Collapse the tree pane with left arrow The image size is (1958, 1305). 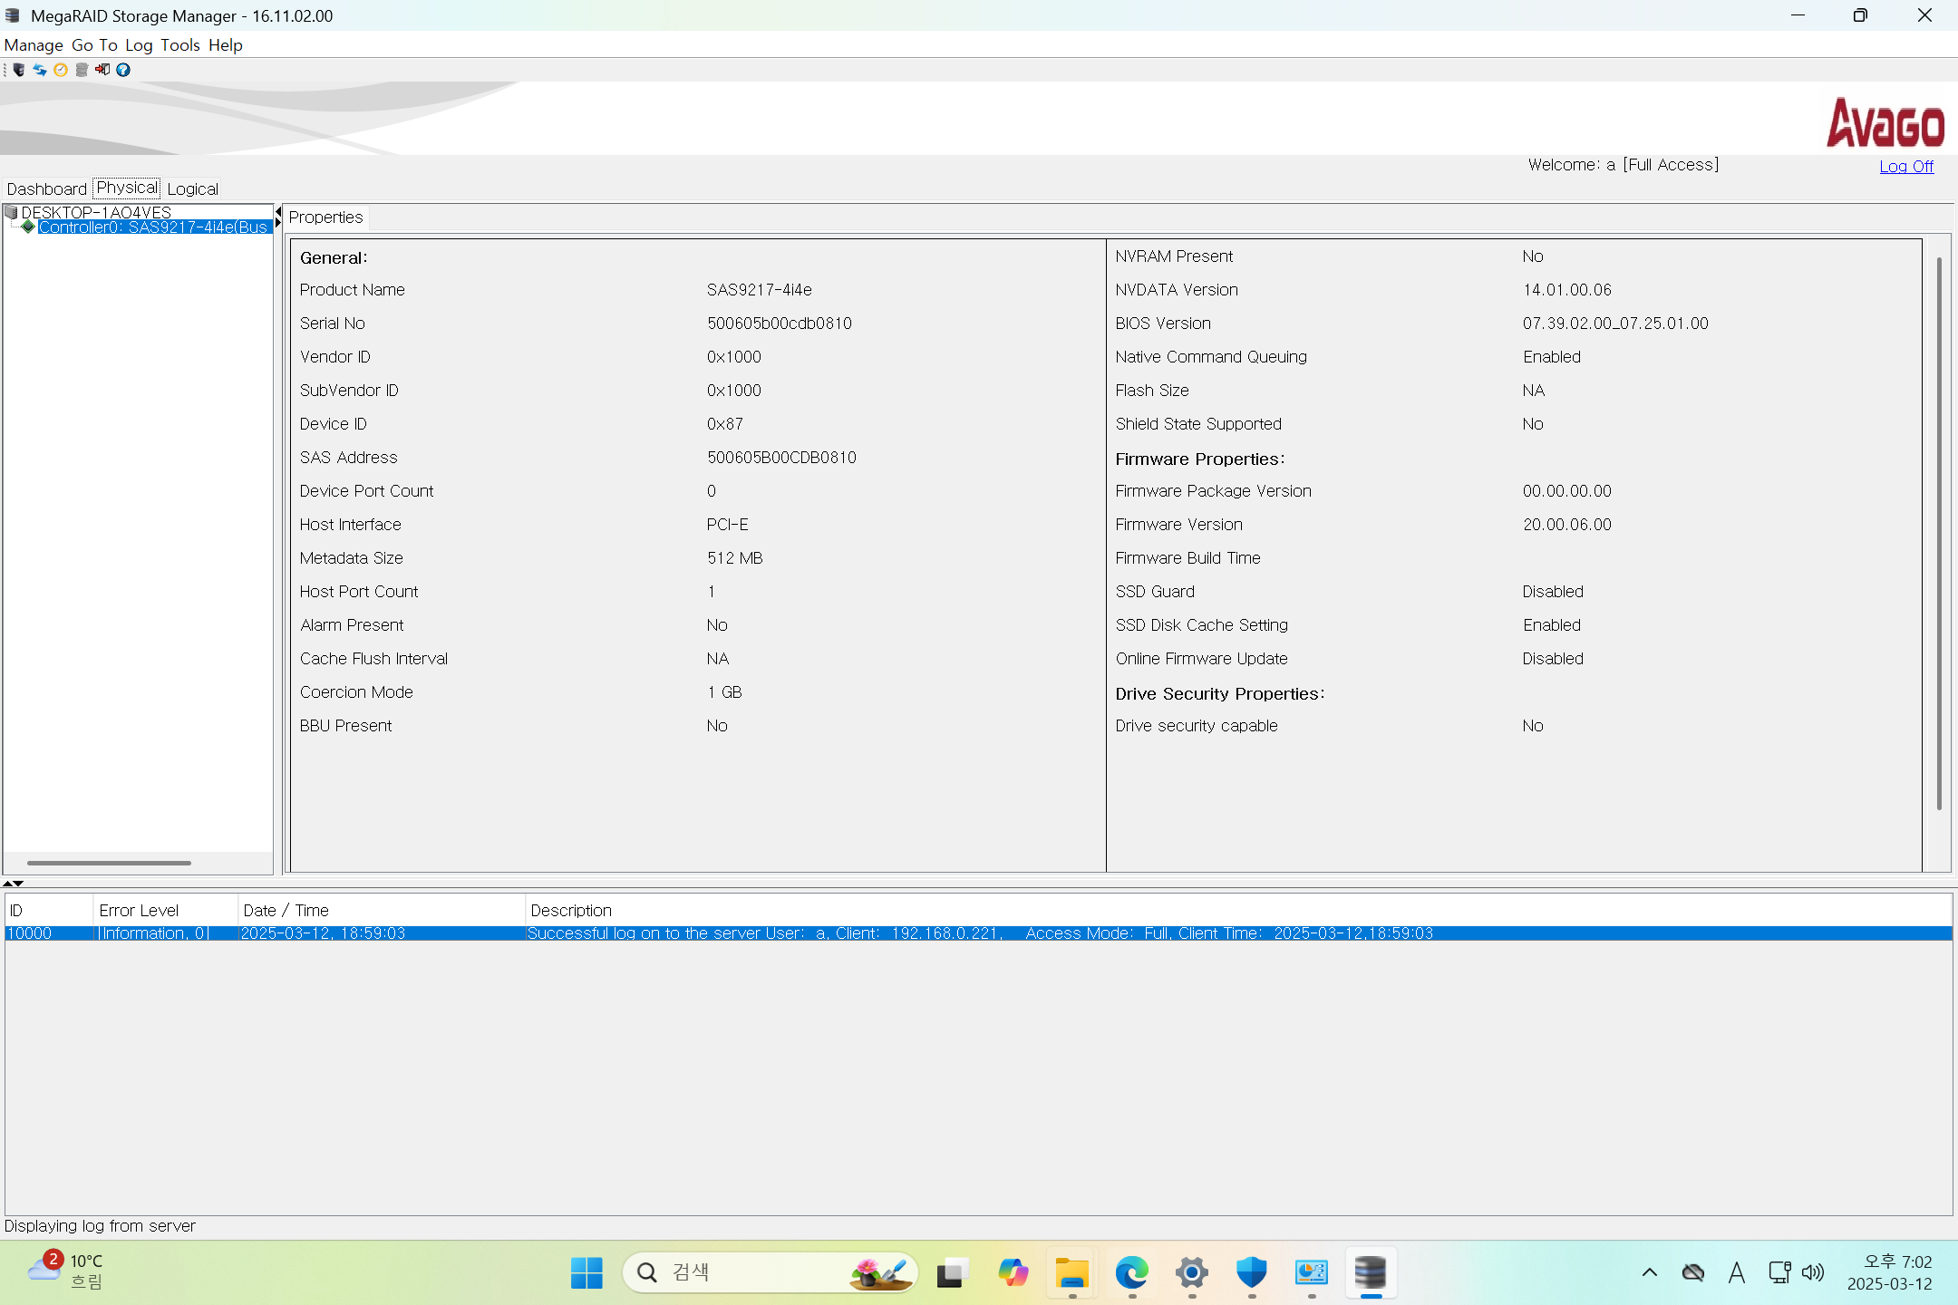click(x=278, y=212)
